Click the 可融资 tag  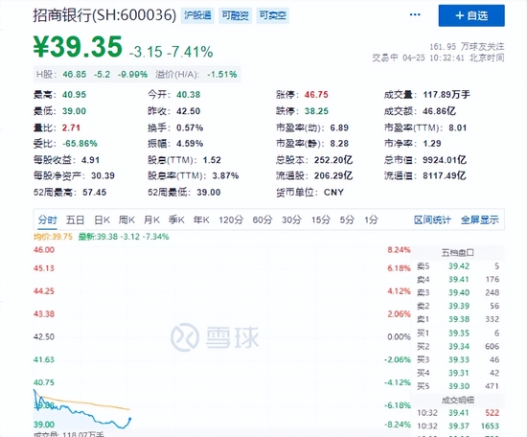pos(236,15)
